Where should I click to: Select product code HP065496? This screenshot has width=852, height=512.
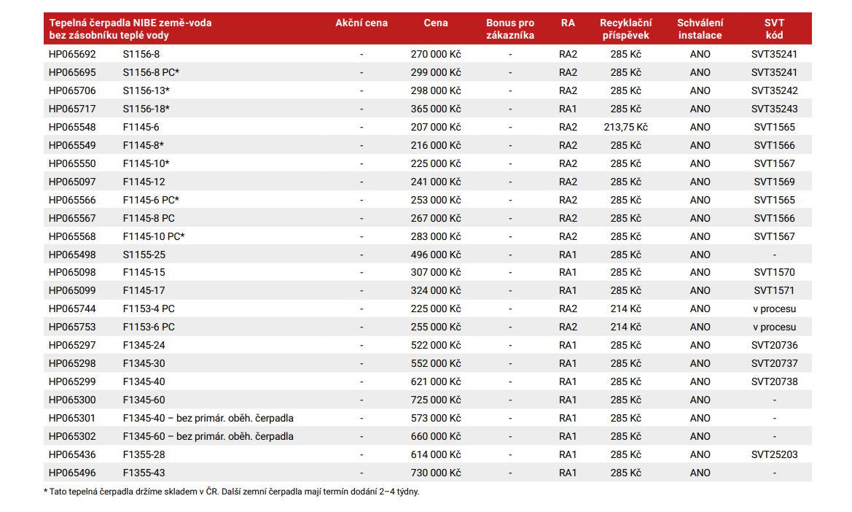72,473
